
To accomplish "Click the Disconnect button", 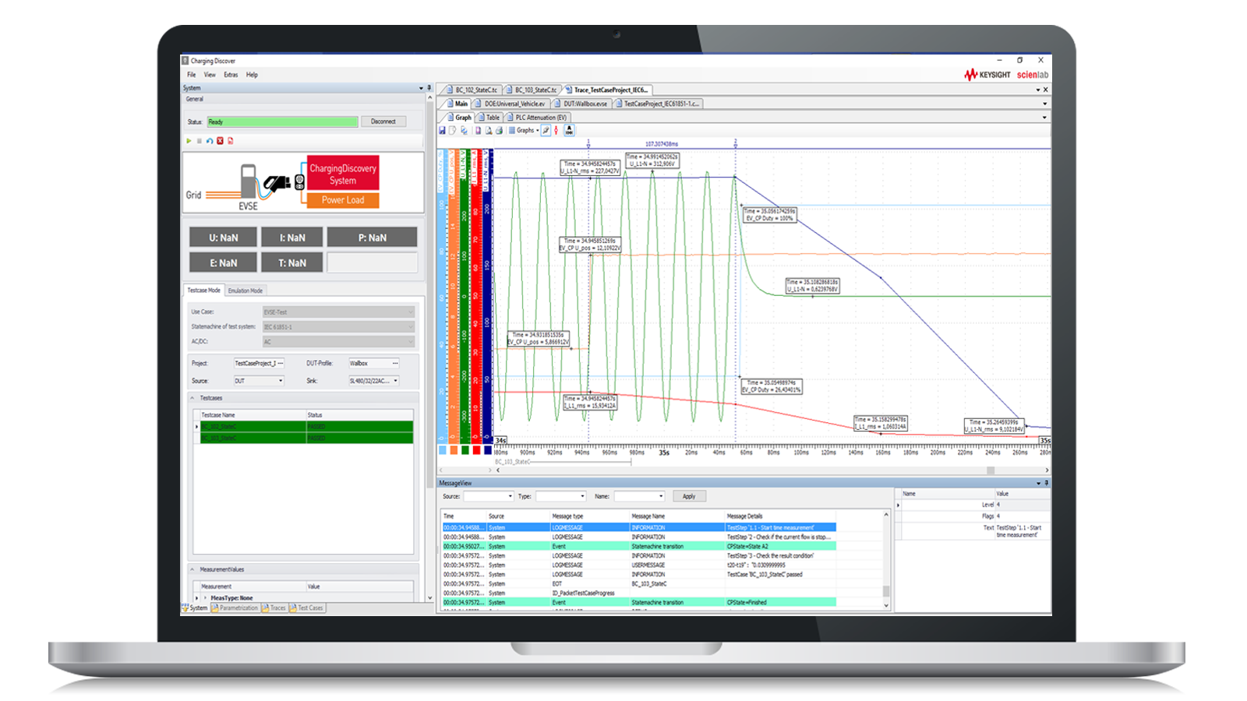I will [x=384, y=121].
